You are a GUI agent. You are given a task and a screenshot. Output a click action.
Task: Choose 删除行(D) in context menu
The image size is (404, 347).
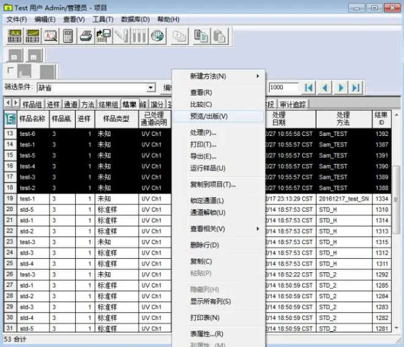coord(219,245)
